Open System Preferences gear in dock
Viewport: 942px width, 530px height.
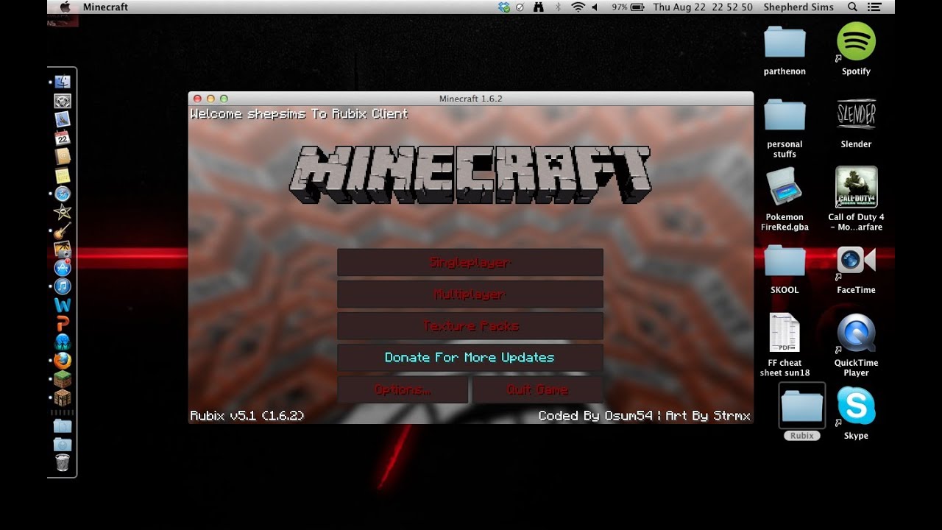(63, 101)
